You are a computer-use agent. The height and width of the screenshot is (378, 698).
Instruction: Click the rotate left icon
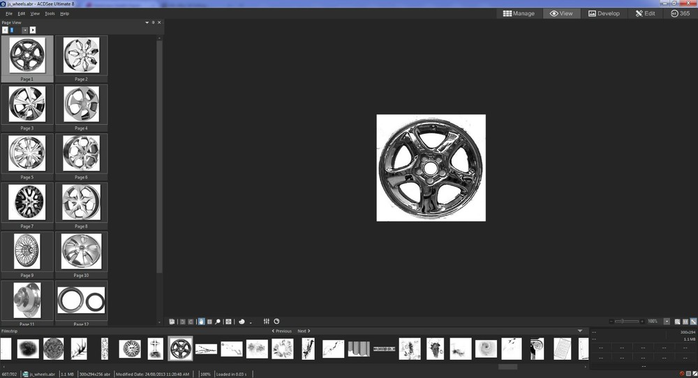tap(182, 322)
